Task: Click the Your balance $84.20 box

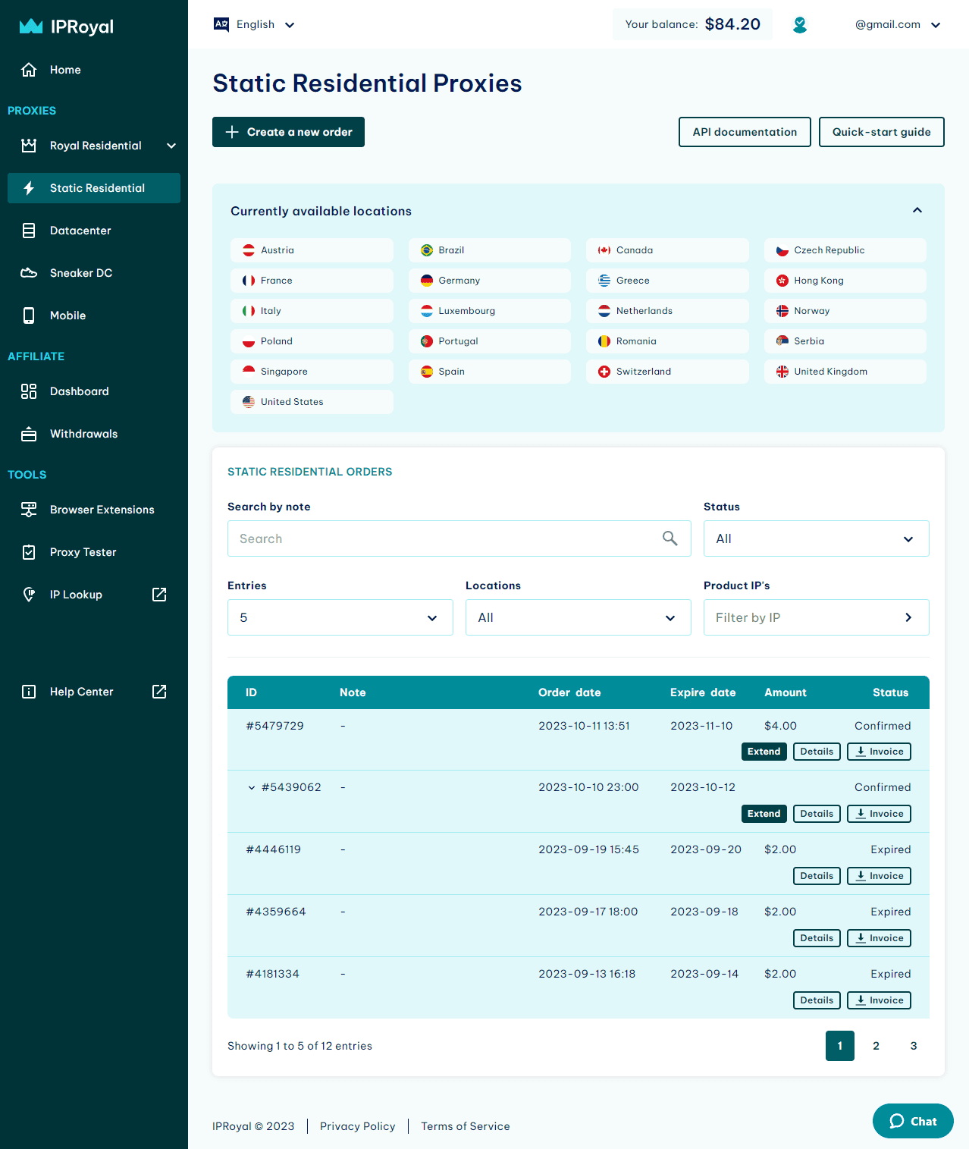Action: 692,24
